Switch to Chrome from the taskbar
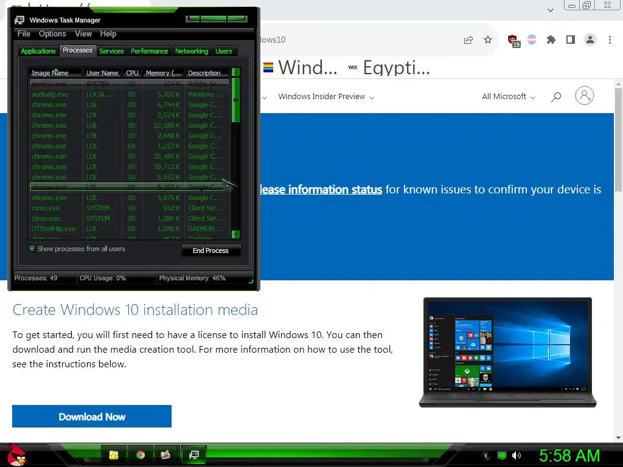 click(141, 455)
